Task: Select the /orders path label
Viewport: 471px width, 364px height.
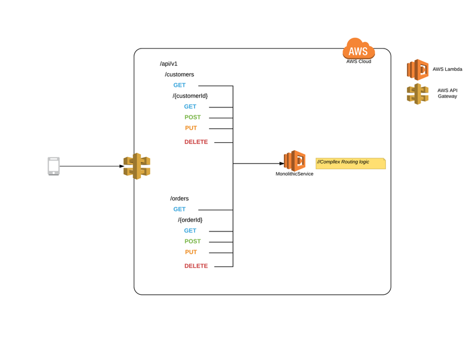Action: tap(179, 198)
